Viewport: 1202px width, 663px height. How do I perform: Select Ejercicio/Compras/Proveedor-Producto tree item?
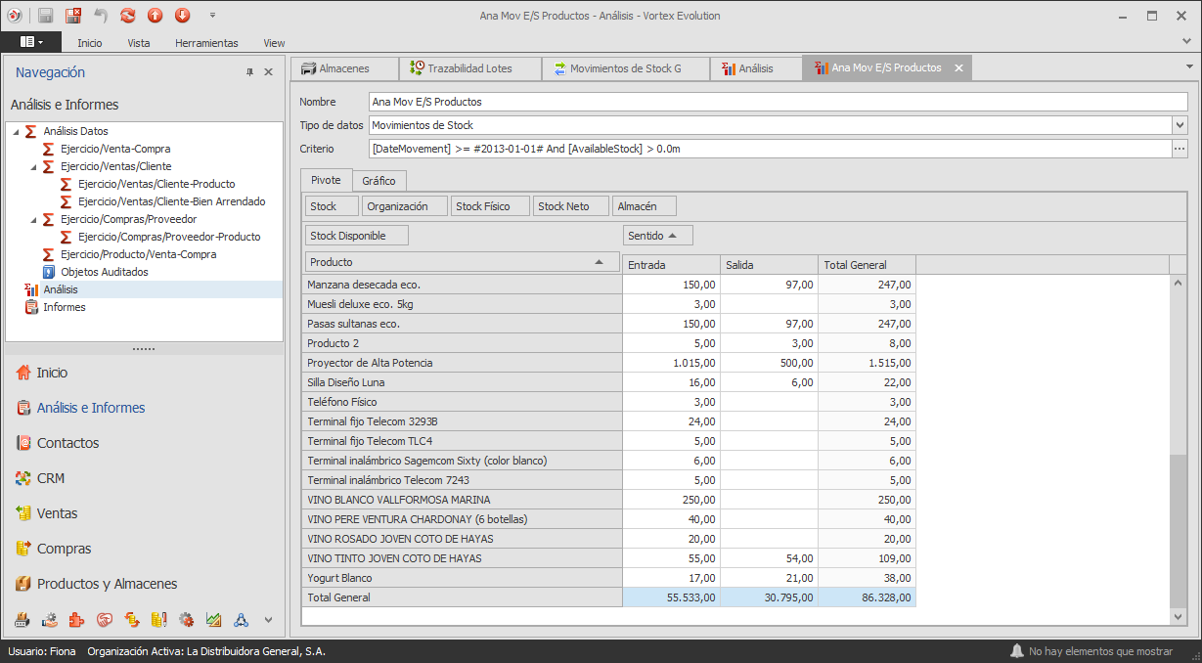(169, 237)
